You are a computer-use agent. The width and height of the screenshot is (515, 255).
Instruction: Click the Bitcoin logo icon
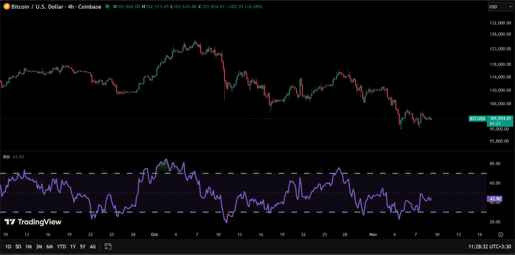[6, 6]
